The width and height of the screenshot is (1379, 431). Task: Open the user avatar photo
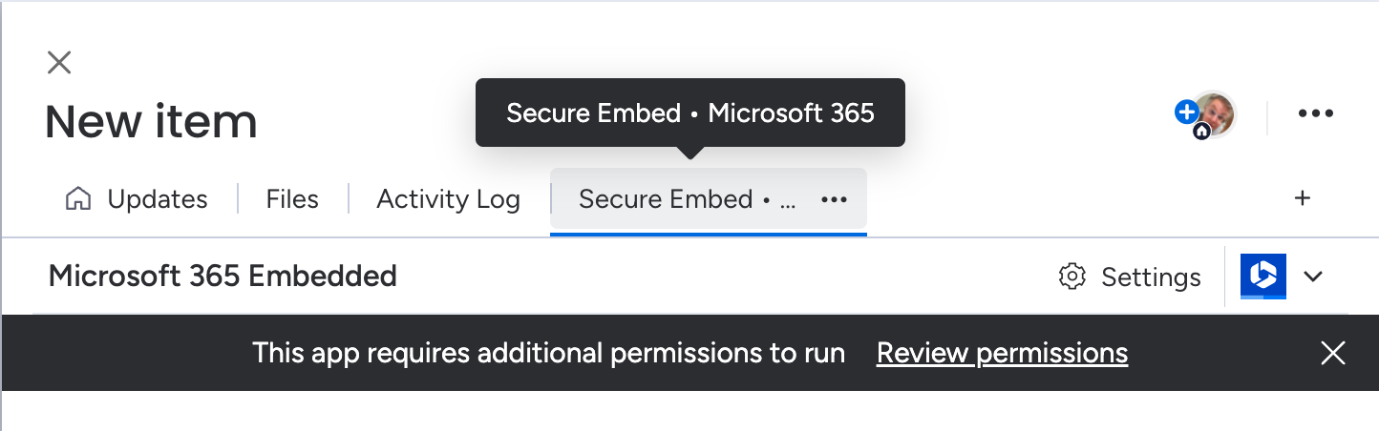pos(1218,113)
